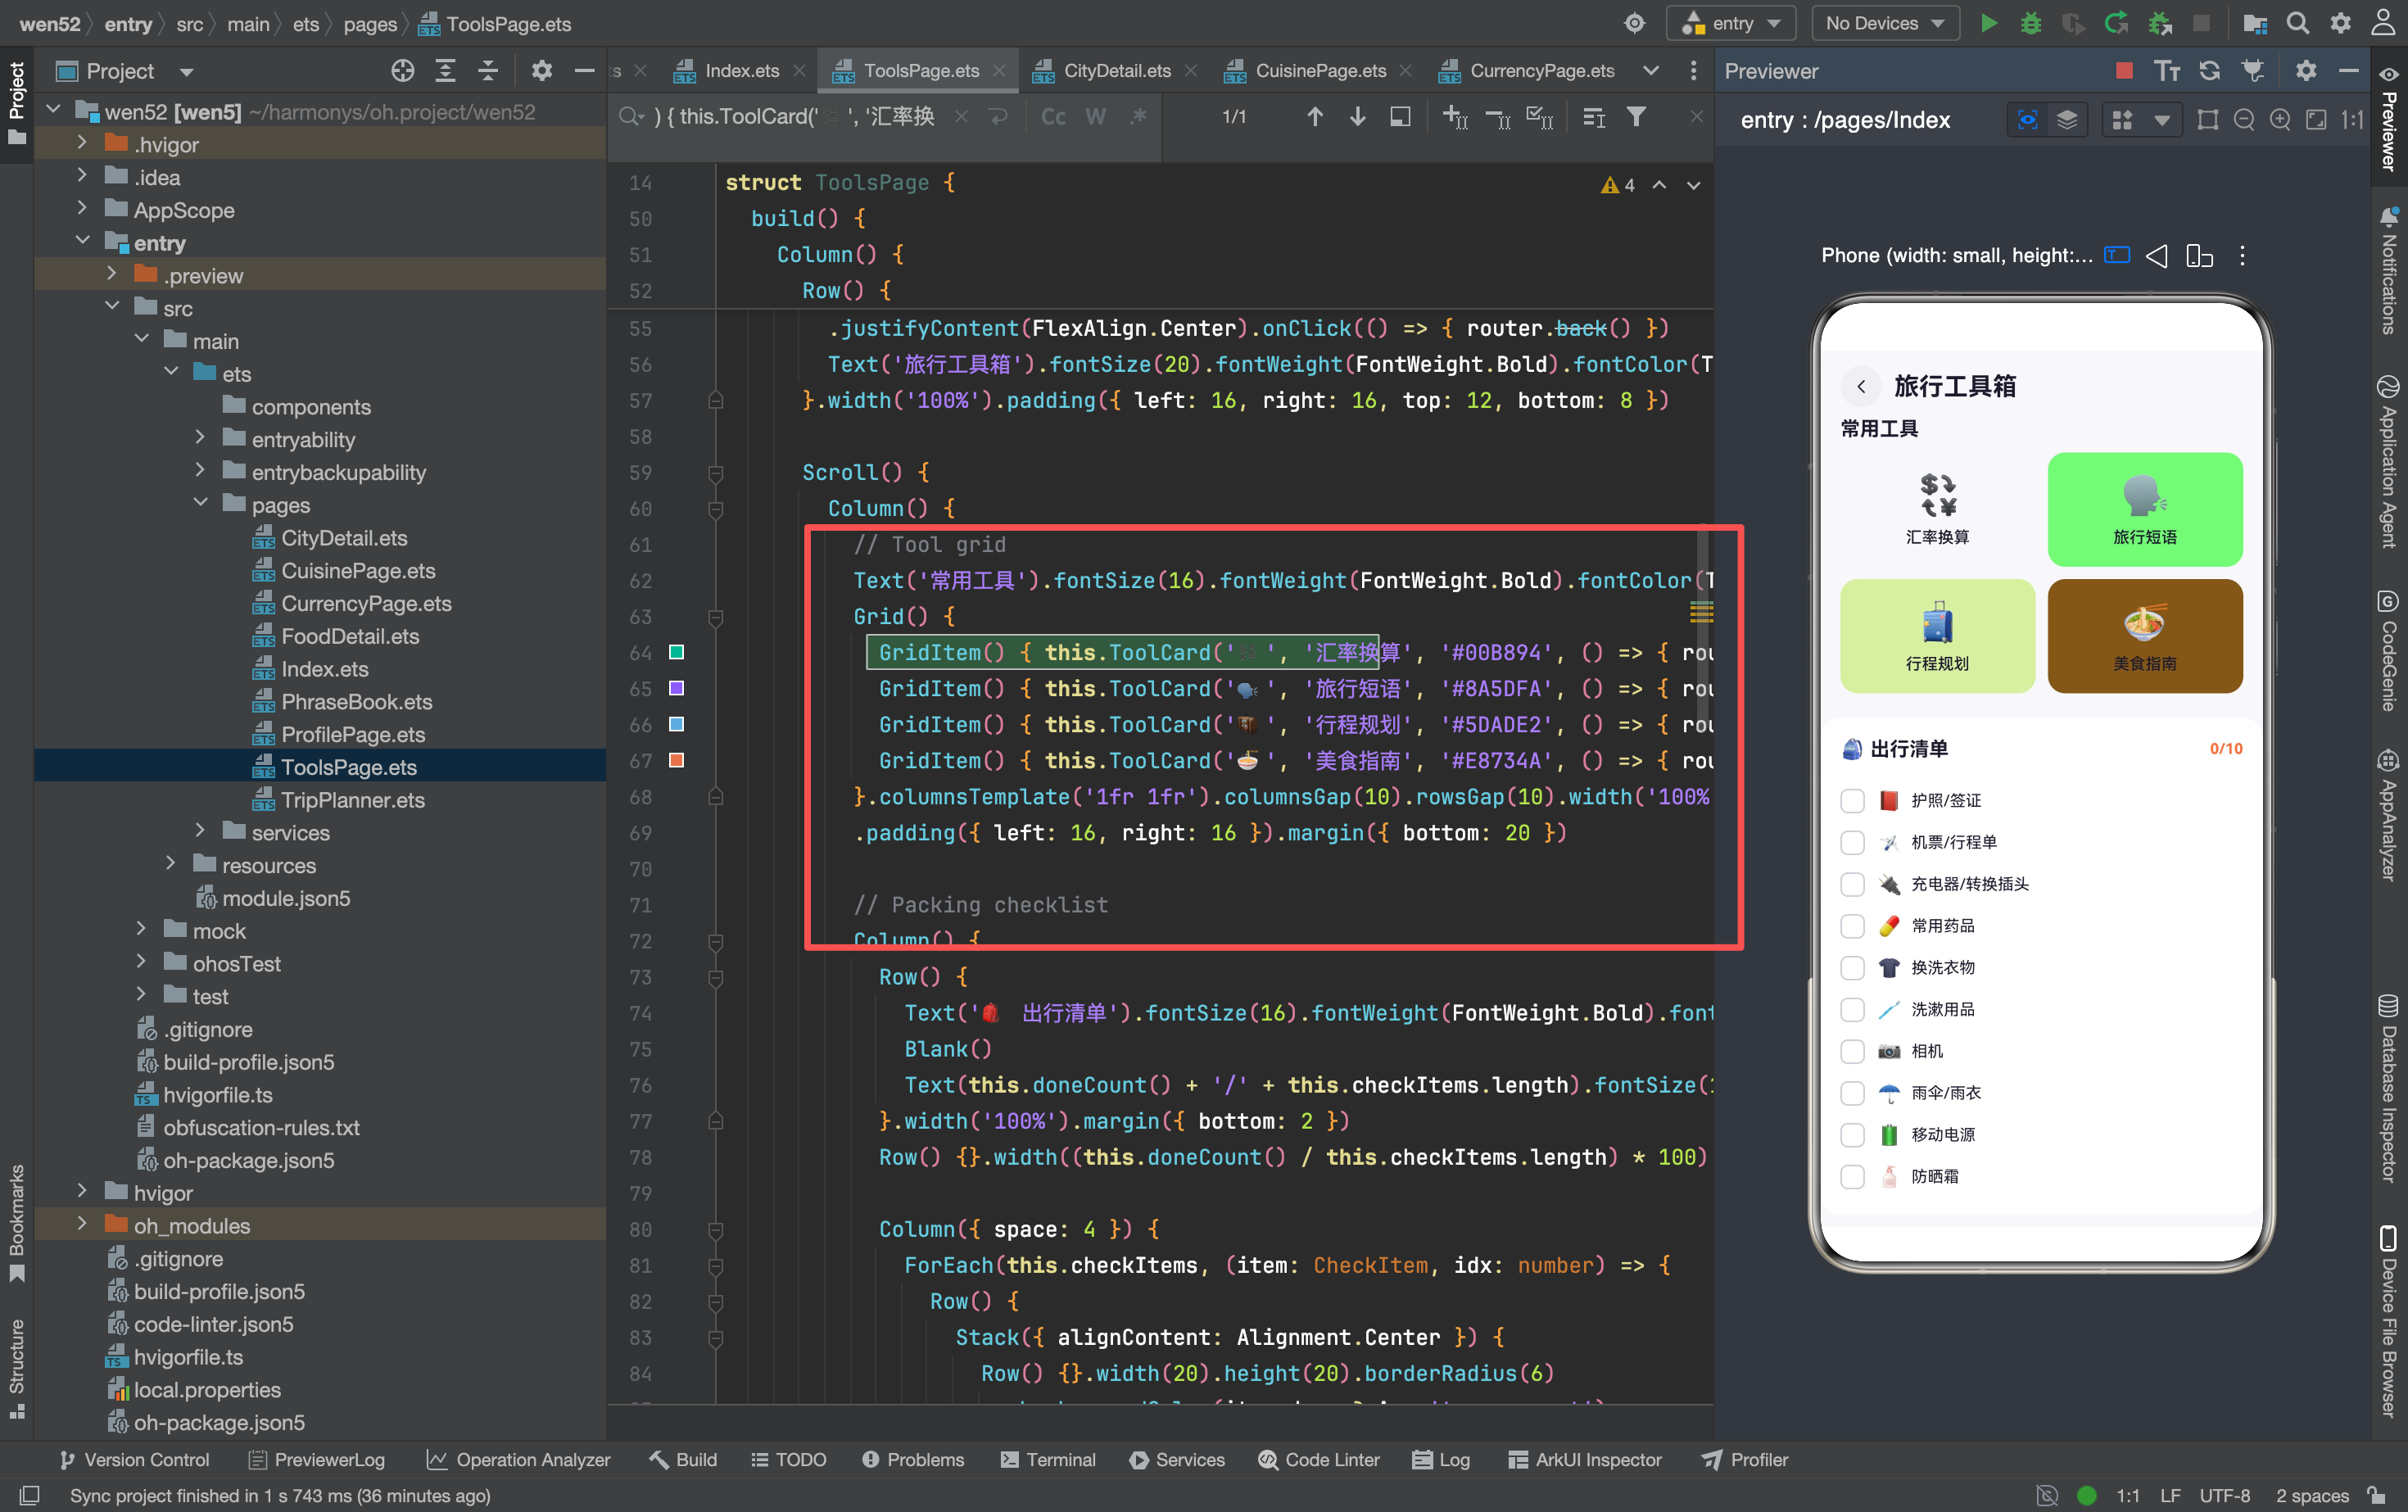Check the 护照/签证 checkbox in preview
Viewport: 2408px width, 1512px height.
click(1852, 800)
